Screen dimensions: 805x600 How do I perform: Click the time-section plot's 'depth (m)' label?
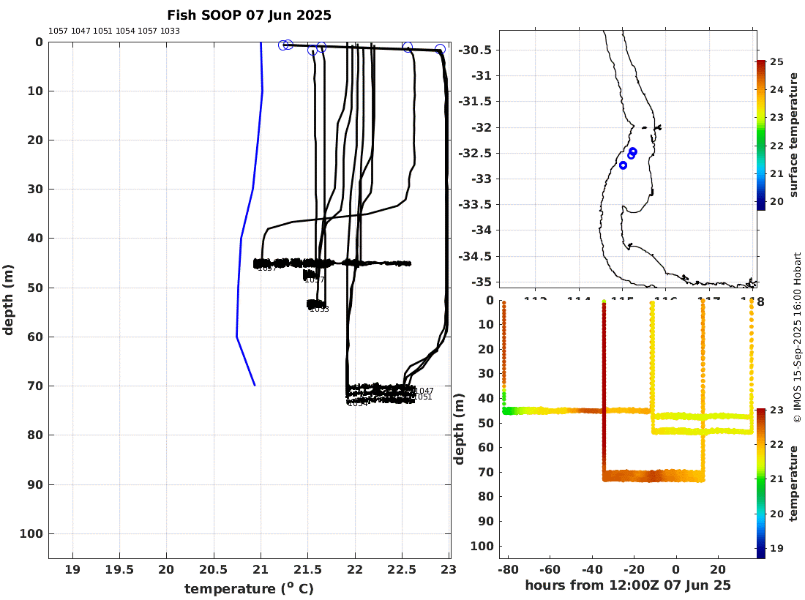[x=459, y=429]
